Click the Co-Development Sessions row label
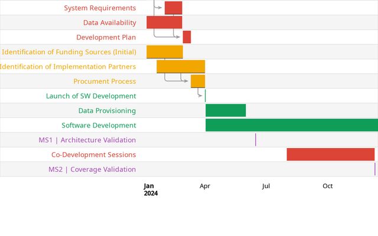 (93, 155)
